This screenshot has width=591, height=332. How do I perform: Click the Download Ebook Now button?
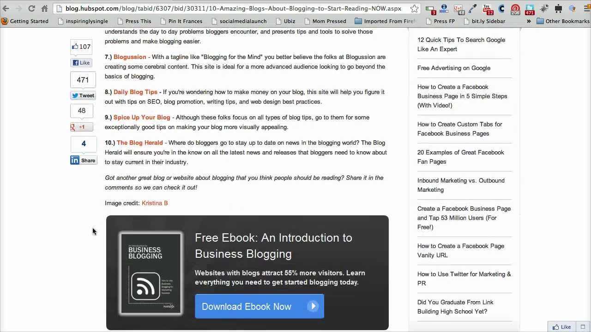click(259, 306)
